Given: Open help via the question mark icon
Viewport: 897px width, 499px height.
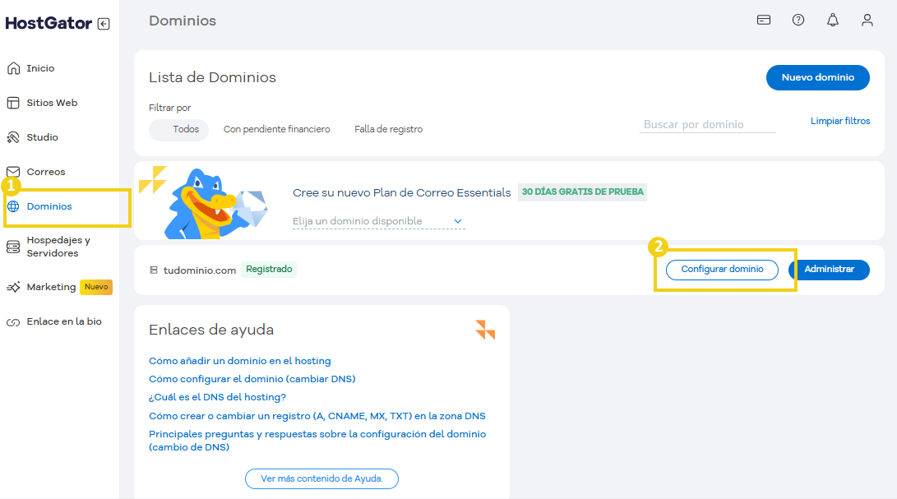Looking at the screenshot, I should coord(798,20).
